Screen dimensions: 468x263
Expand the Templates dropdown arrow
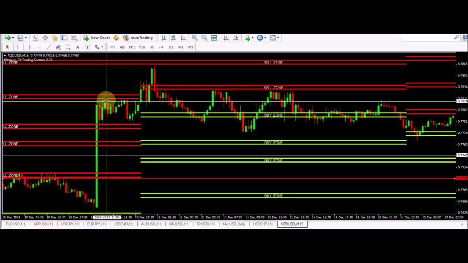click(278, 38)
